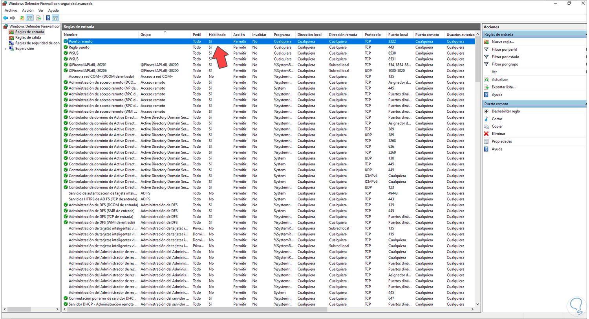Viewport: 589px width, 319px height.
Task: Click Ayuda icon under Puerto remoto actions
Action: click(487, 149)
